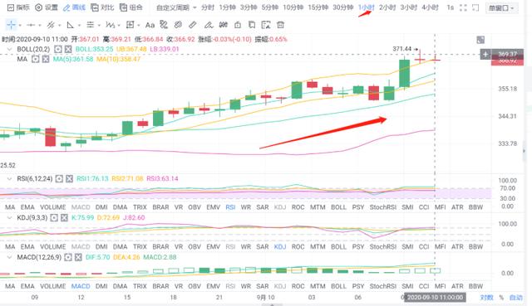Toggle the auto scale option
The width and height of the screenshot is (532, 306).
pyautogui.click(x=515, y=298)
